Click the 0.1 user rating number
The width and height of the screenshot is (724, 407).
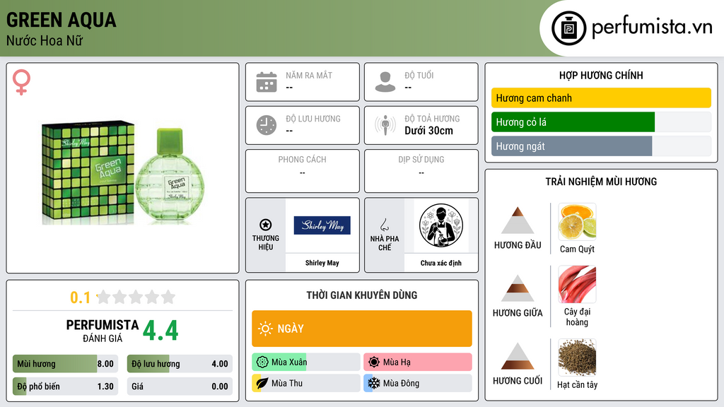pos(80,297)
